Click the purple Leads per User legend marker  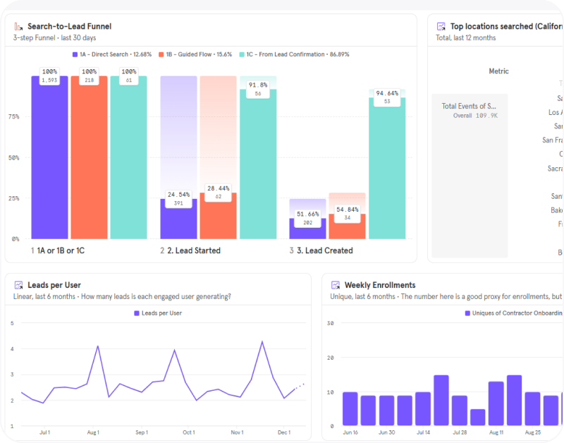(137, 313)
